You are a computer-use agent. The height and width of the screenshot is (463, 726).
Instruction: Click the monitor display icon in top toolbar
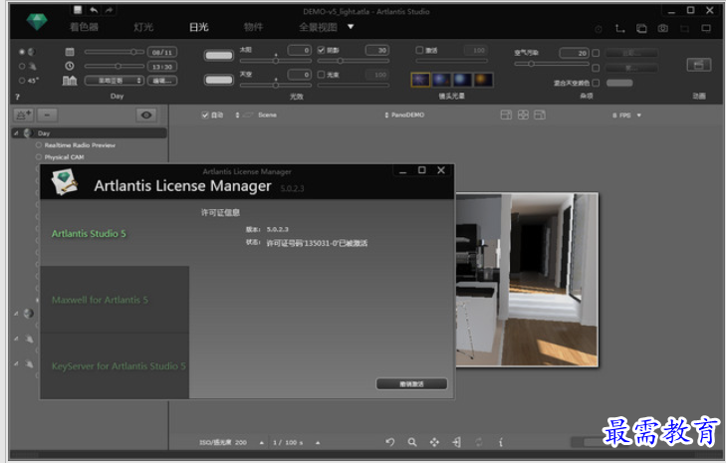point(706,29)
